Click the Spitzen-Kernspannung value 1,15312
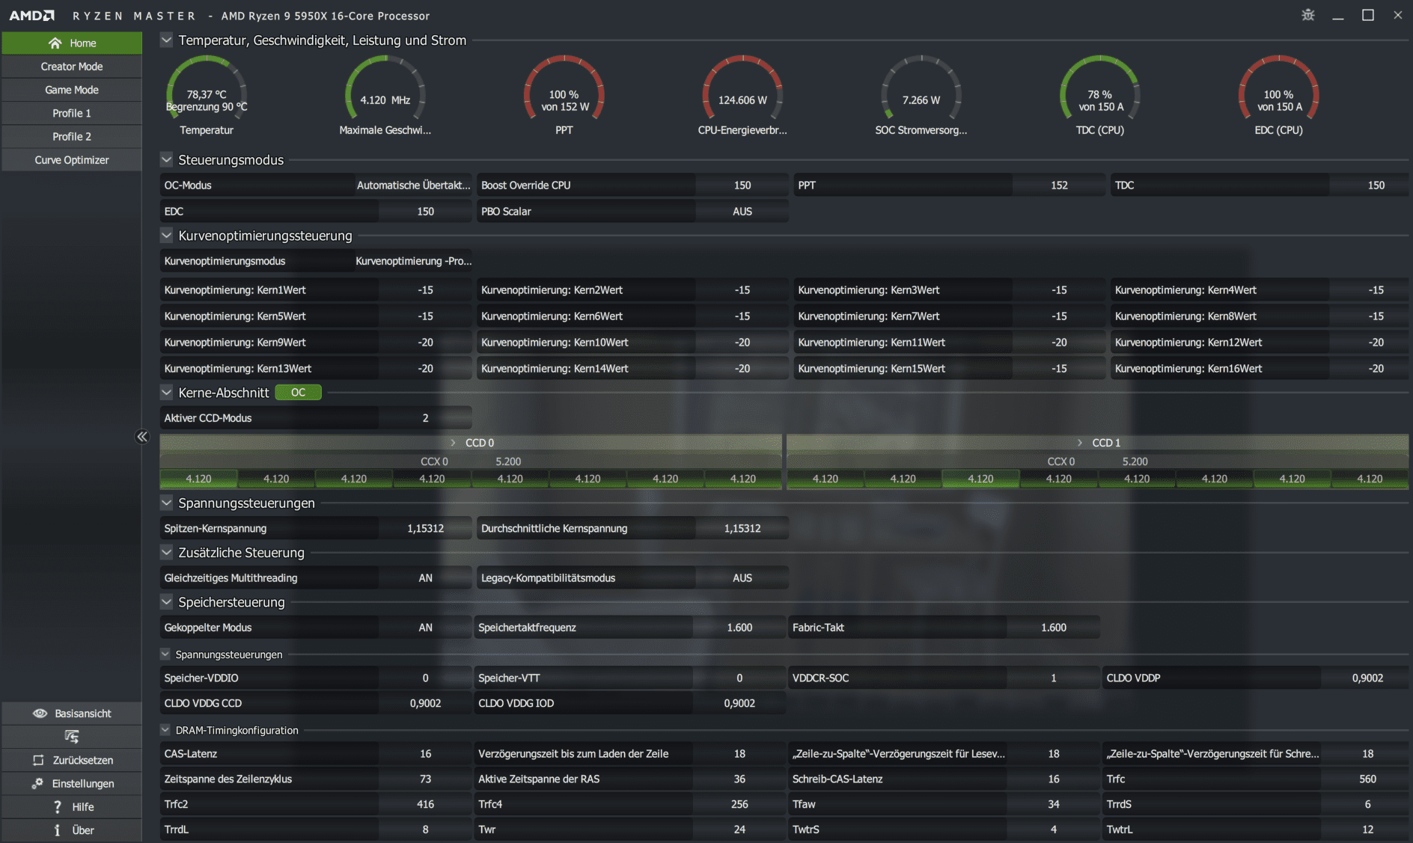1413x843 pixels. tap(425, 528)
